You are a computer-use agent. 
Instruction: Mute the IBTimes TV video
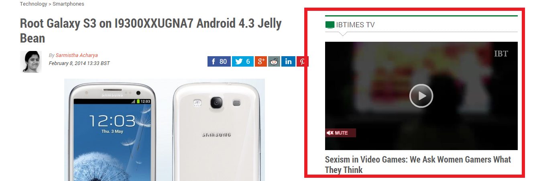tap(340, 133)
